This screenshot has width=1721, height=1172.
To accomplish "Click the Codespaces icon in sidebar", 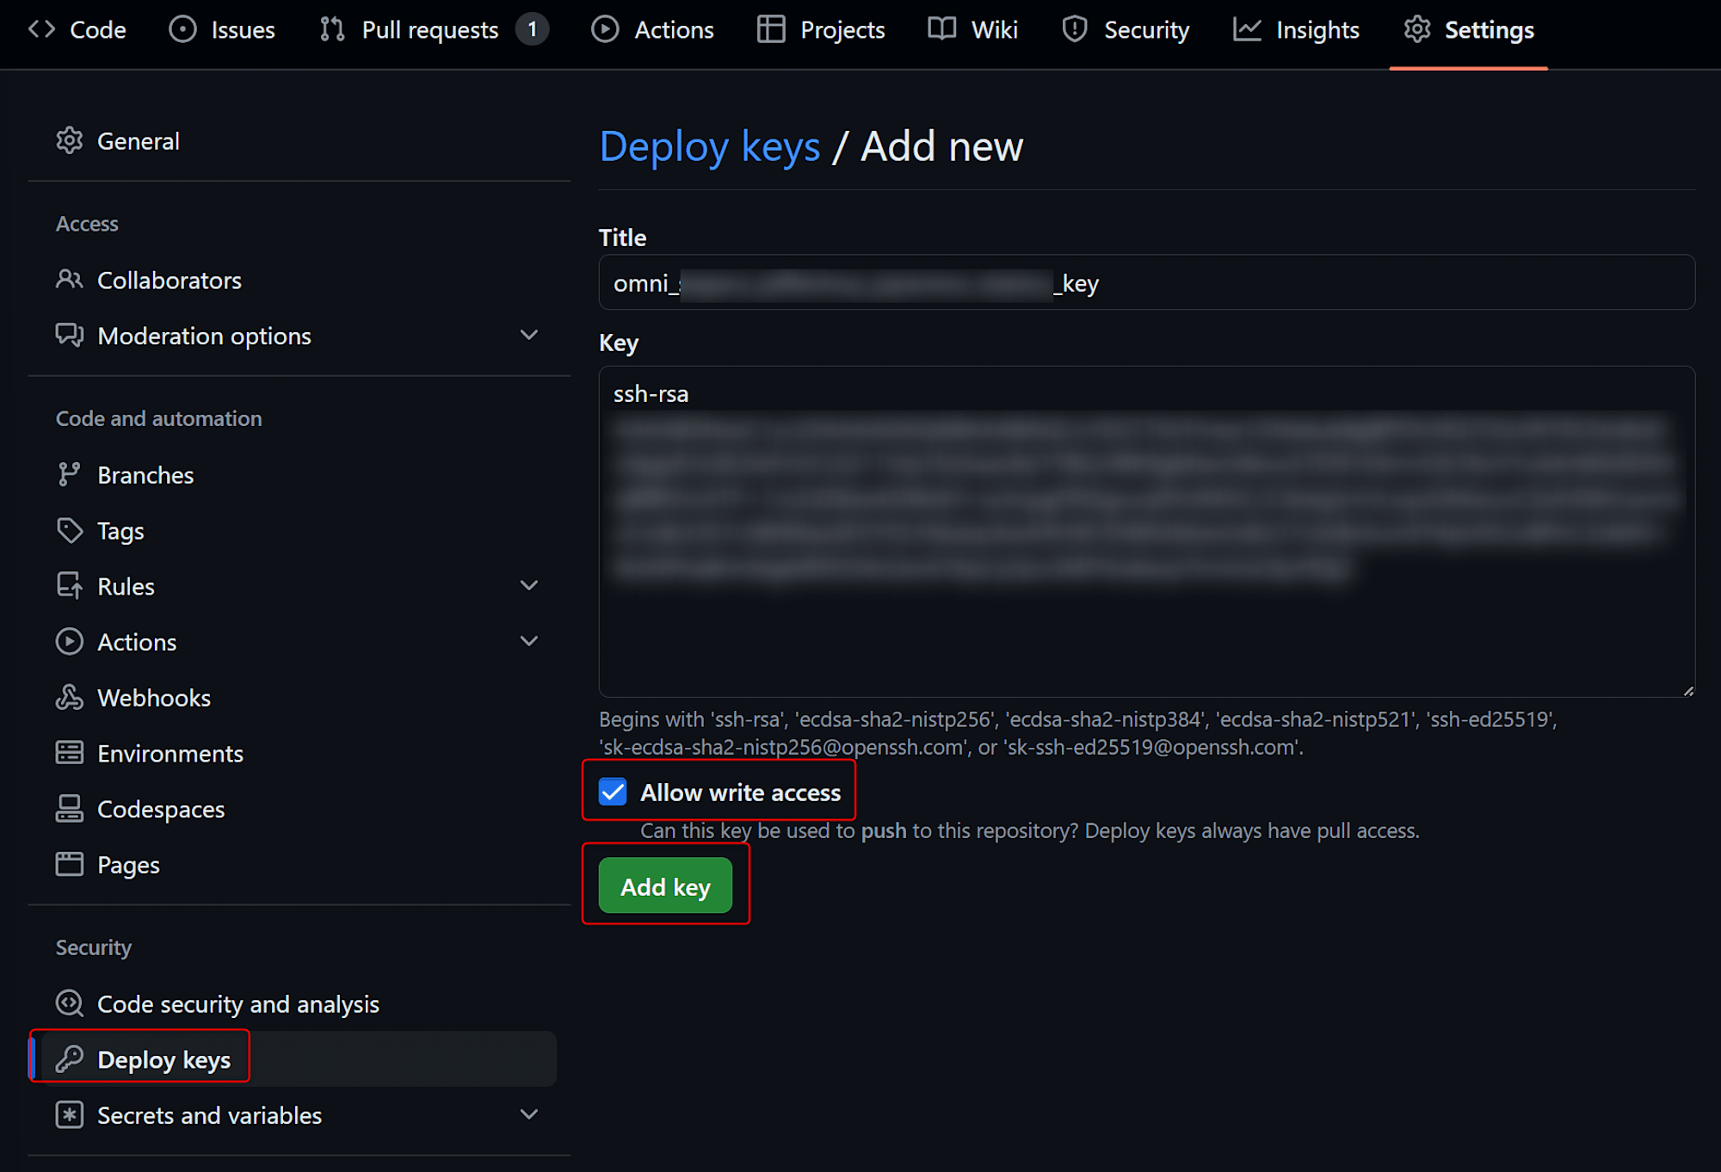I will pyautogui.click(x=69, y=809).
